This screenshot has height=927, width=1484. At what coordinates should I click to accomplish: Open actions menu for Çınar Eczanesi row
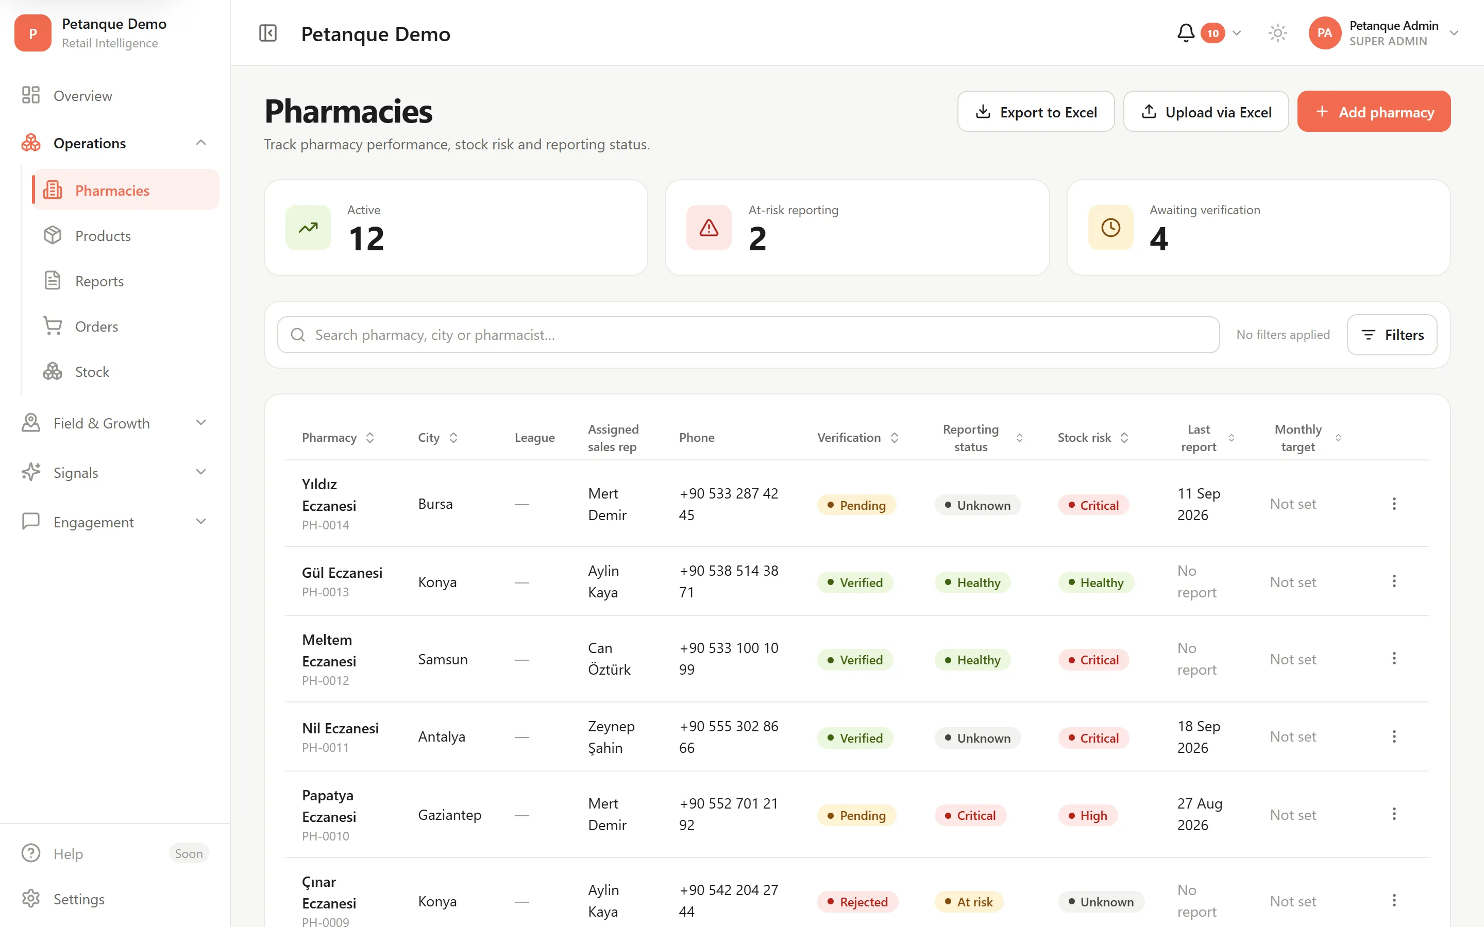click(1394, 901)
